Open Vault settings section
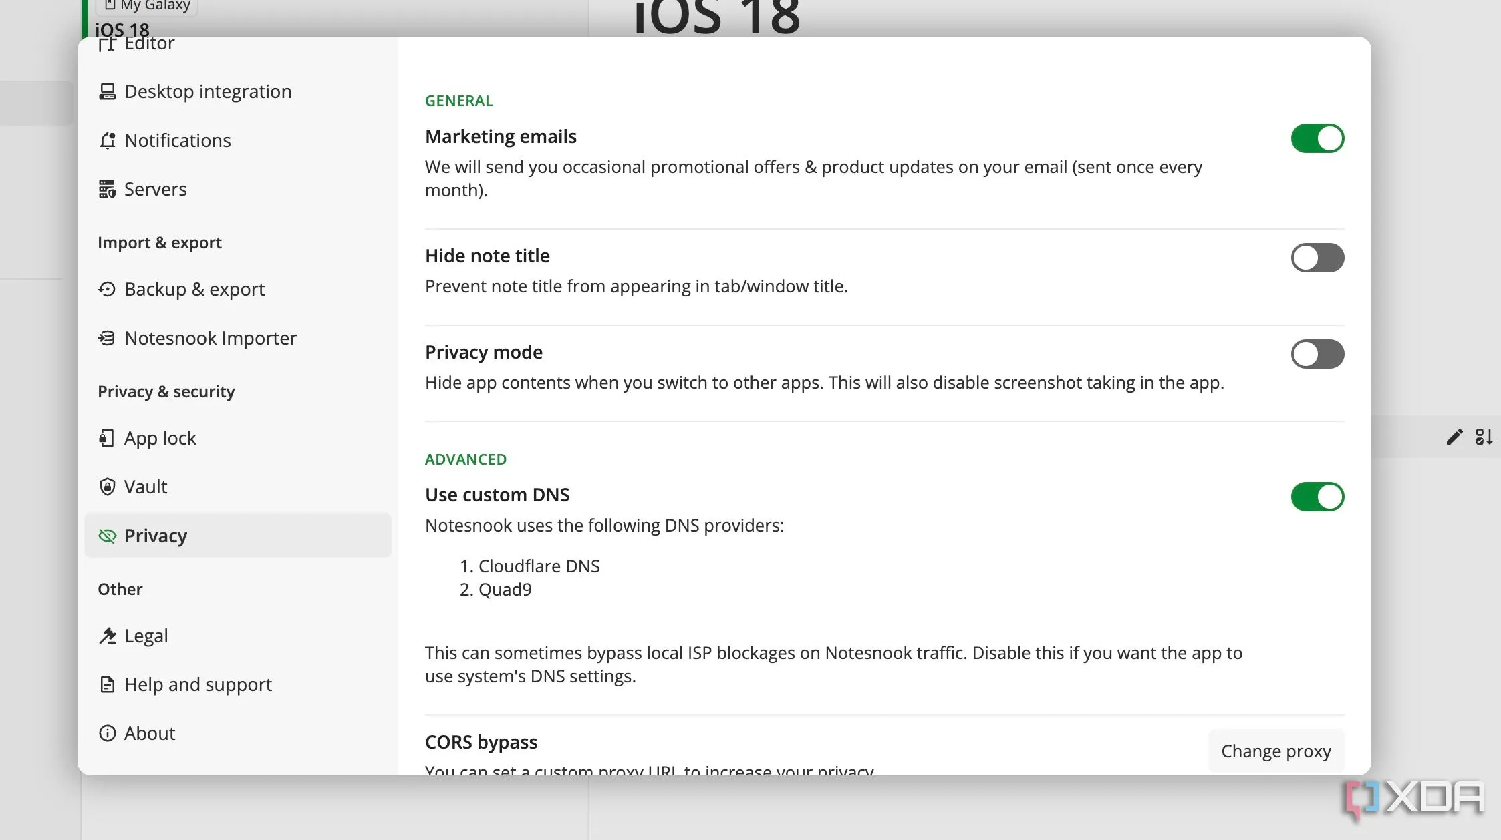Viewport: 1501px width, 840px height. coord(238,487)
